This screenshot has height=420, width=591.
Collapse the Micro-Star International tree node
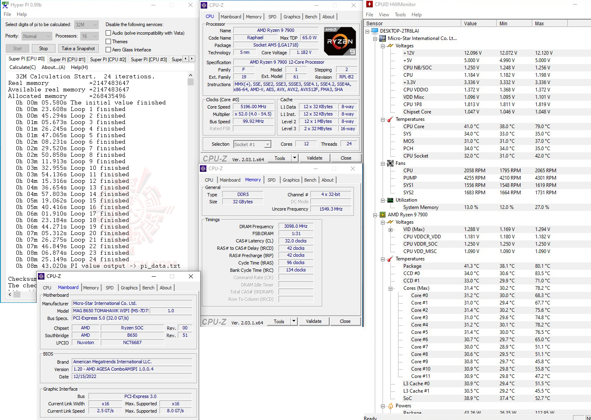click(375, 38)
